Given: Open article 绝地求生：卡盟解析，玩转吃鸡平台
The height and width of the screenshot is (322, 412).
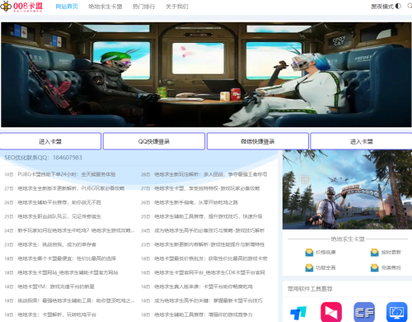Looking at the screenshot, I should 57,315.
